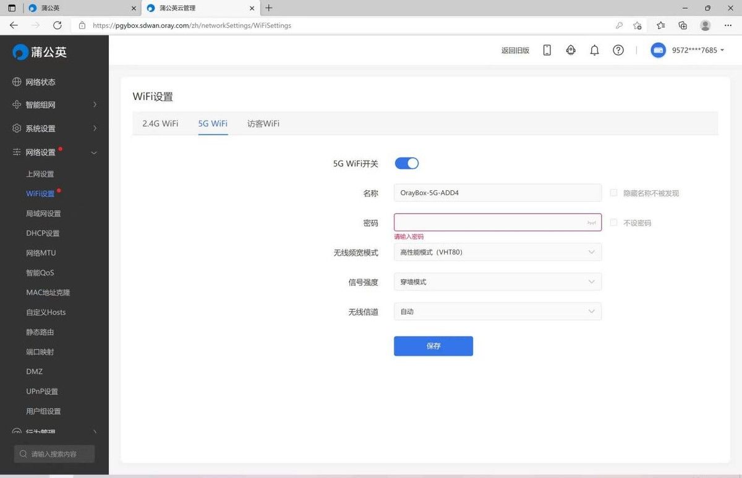The height and width of the screenshot is (478, 742).
Task: Check the 隐藏名称不被发现 checkbox
Action: [613, 193]
